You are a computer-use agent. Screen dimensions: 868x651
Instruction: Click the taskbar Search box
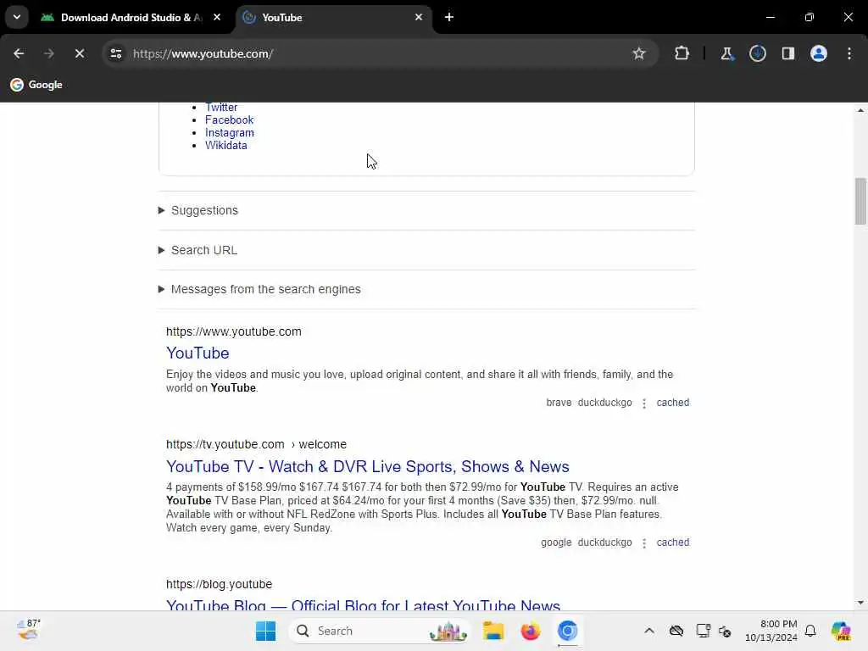380,631
